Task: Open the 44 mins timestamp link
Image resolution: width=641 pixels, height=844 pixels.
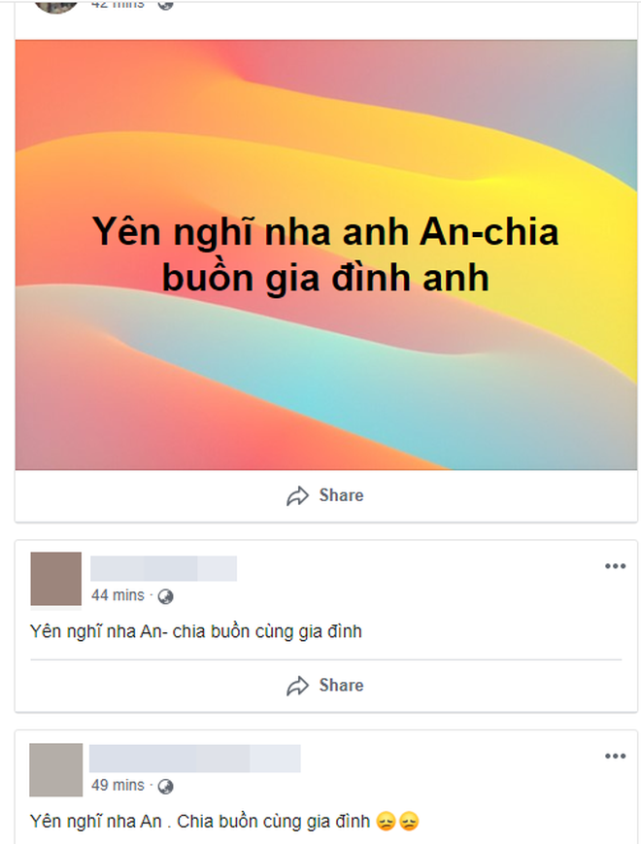Action: [x=118, y=595]
